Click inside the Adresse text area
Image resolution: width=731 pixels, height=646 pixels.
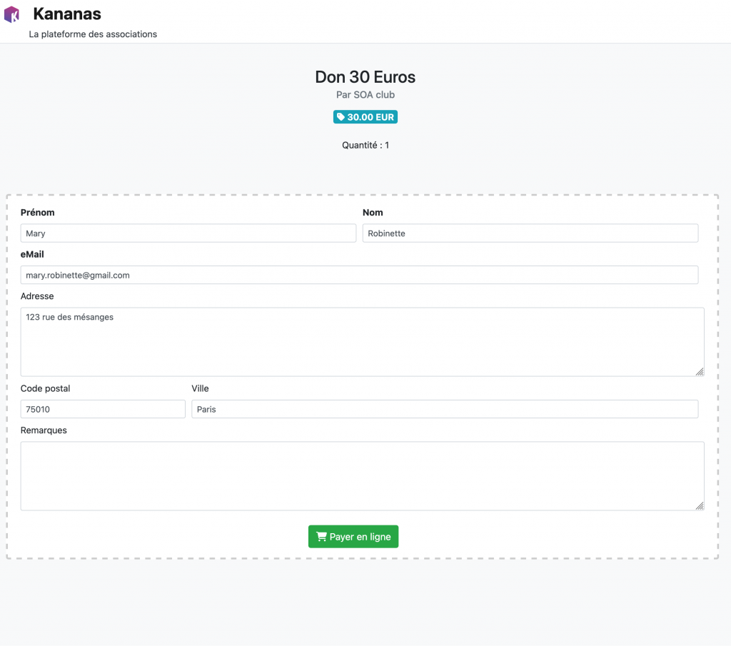[362, 342]
